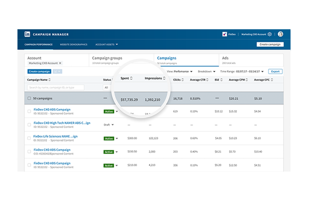Open status arrow for Life Sciences campaign

click(117, 139)
